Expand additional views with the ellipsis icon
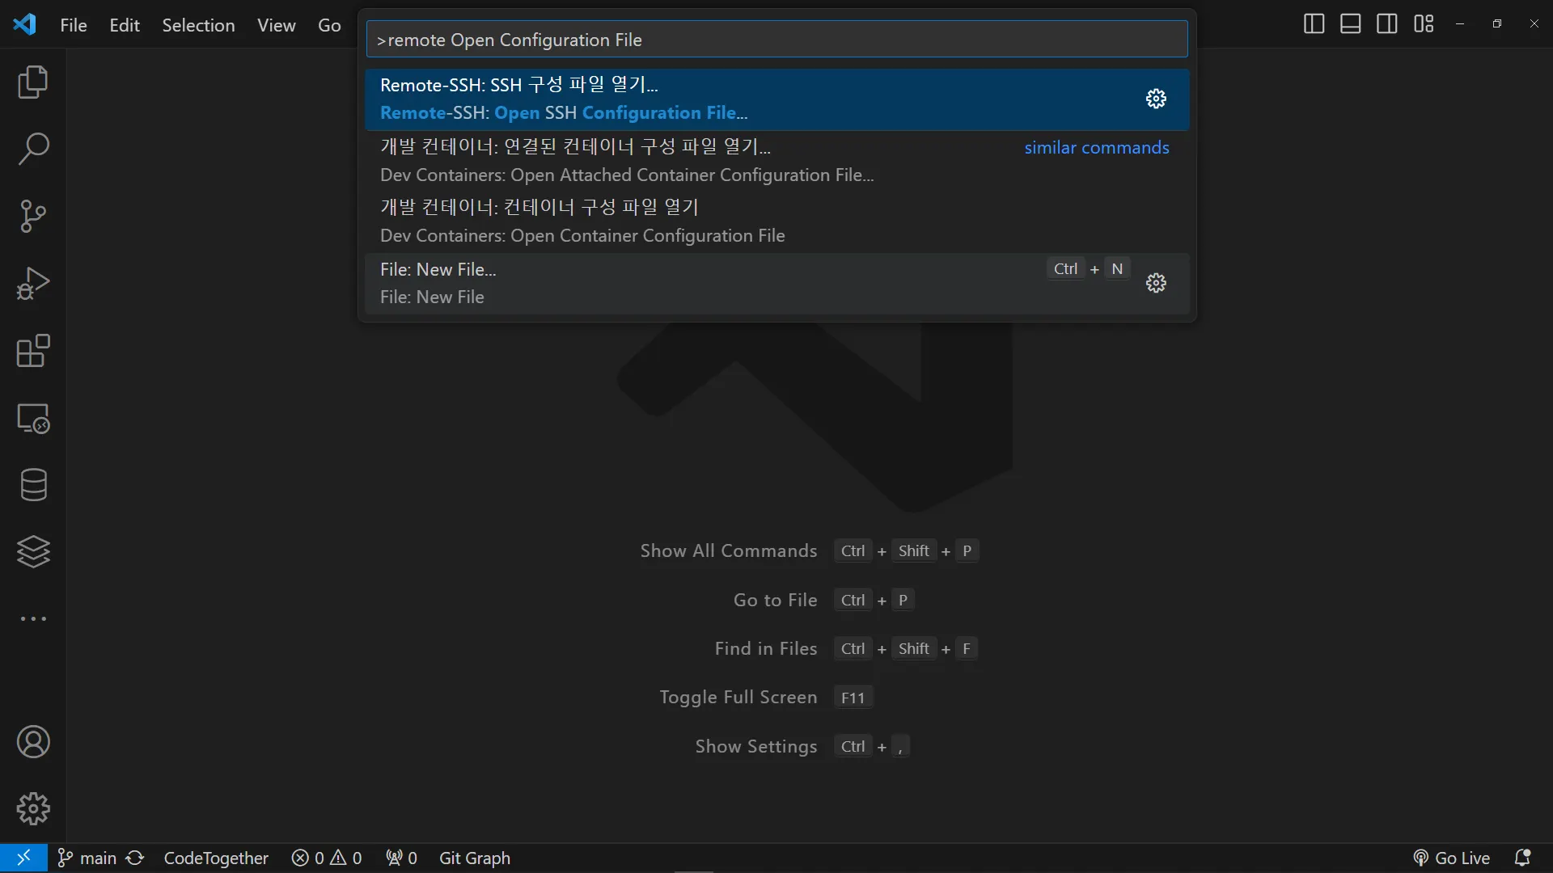 (x=33, y=619)
